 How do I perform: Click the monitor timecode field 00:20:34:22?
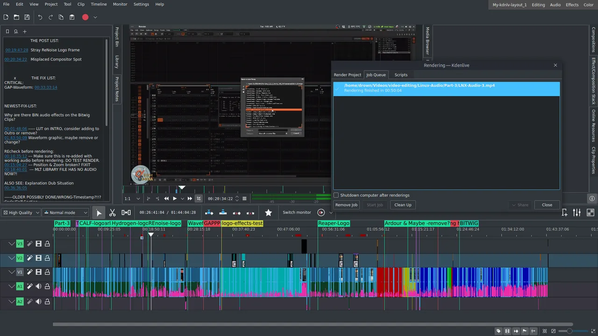coord(220,198)
